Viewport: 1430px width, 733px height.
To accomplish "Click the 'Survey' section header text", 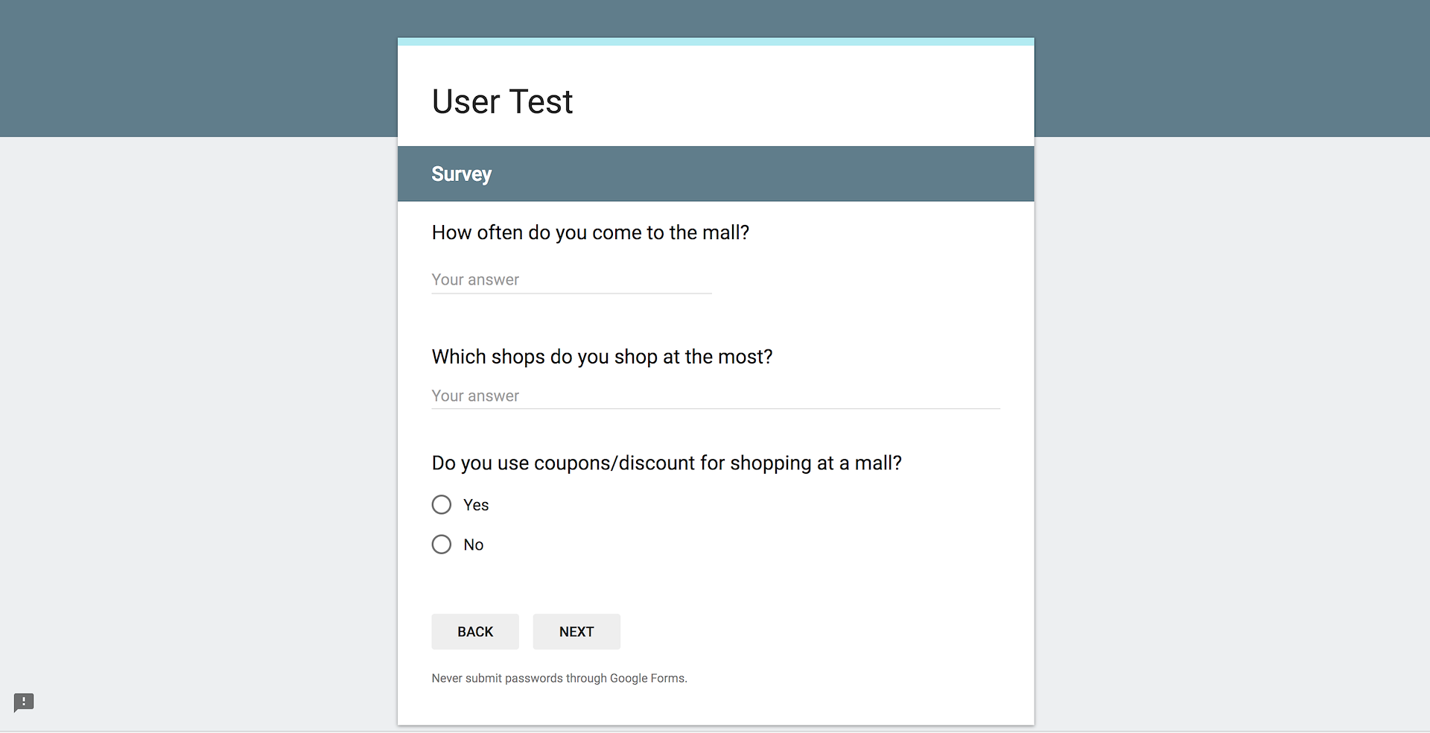I will click(x=462, y=174).
